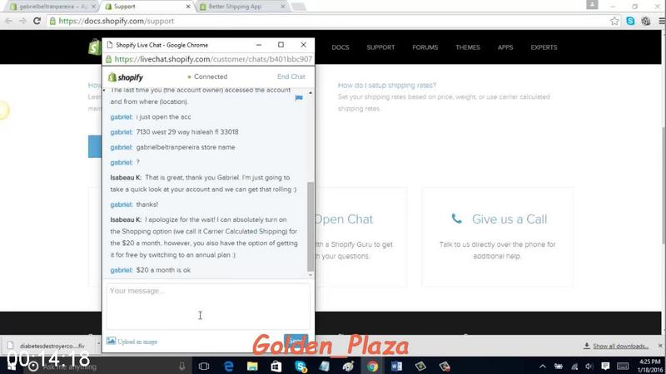
Task: Open THEMES in the Shopify navigation
Action: click(468, 47)
